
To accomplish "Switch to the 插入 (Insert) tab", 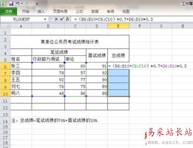I will [x=41, y=12].
